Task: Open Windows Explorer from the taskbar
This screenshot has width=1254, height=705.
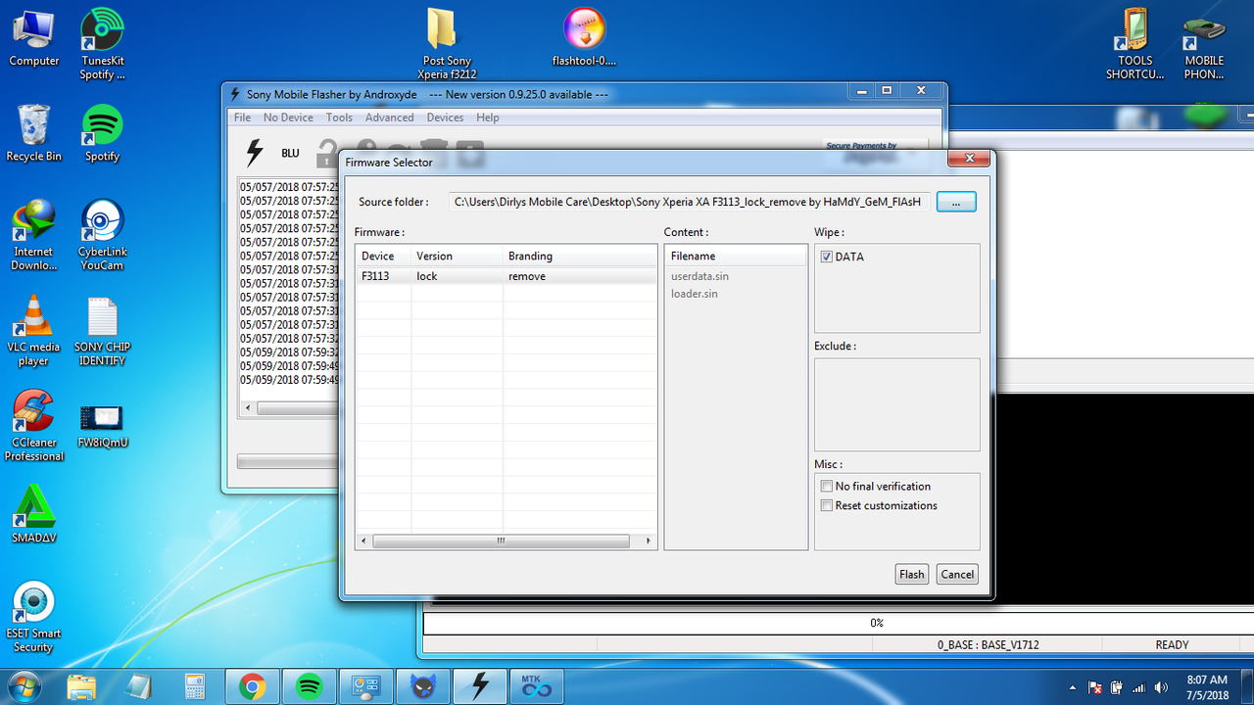Action: (x=81, y=686)
